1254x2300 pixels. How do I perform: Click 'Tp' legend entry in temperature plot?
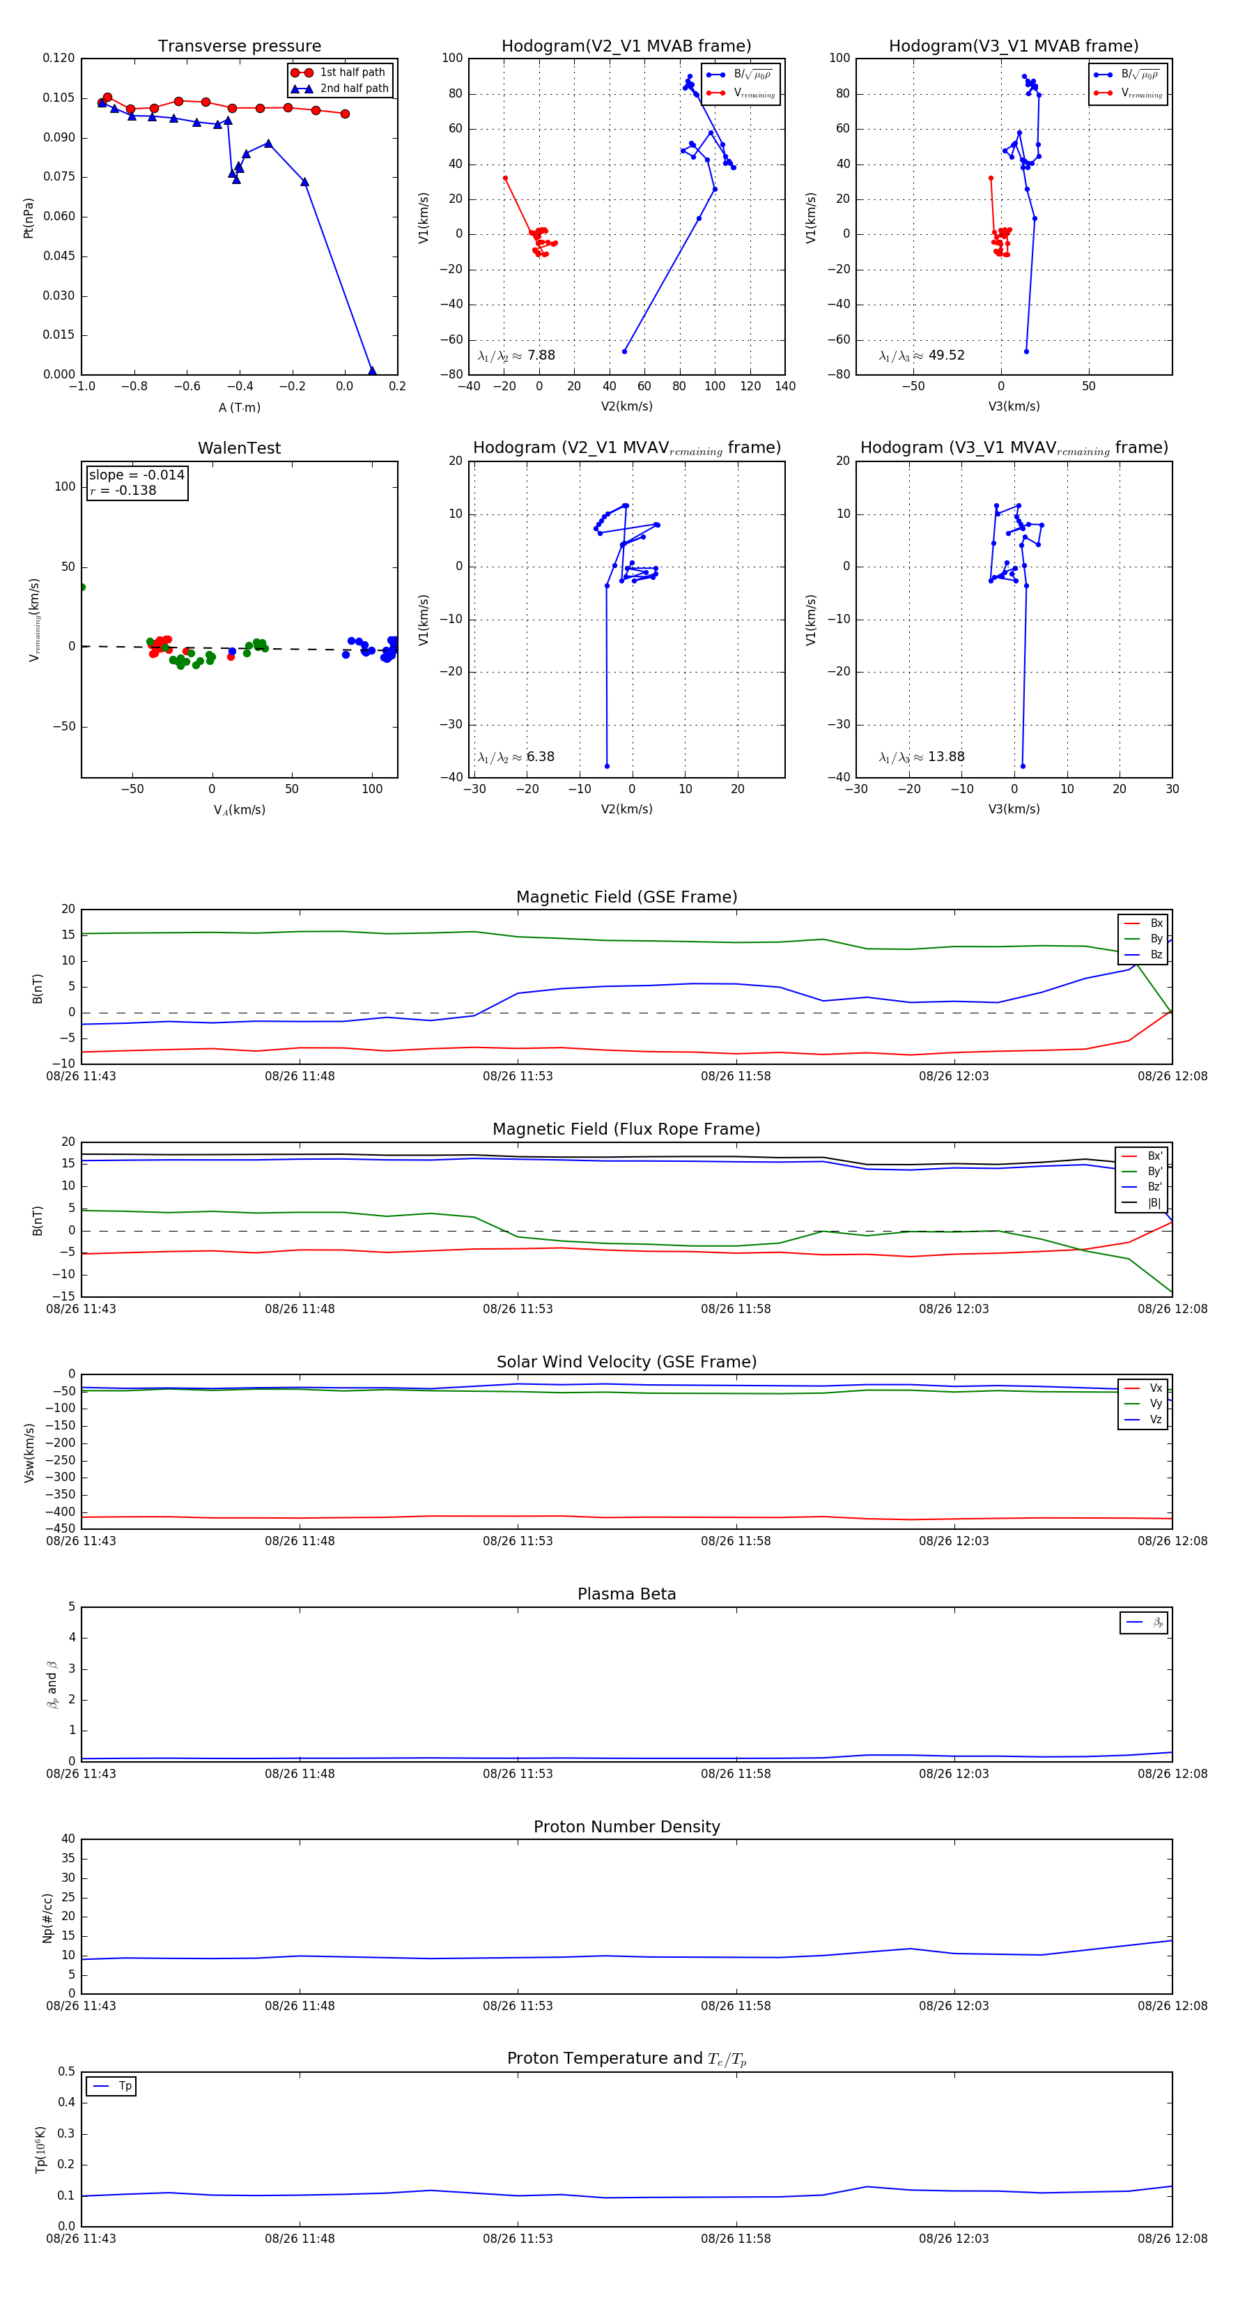point(111,2087)
